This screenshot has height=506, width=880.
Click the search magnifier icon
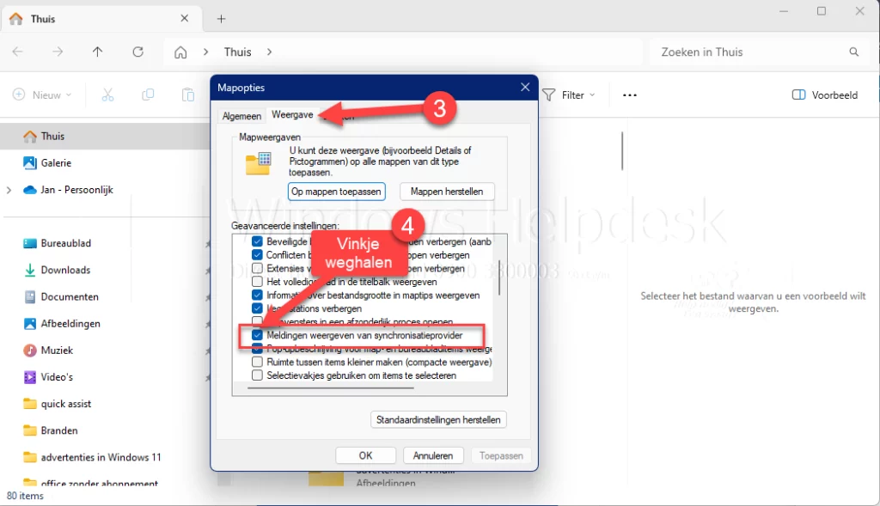853,52
